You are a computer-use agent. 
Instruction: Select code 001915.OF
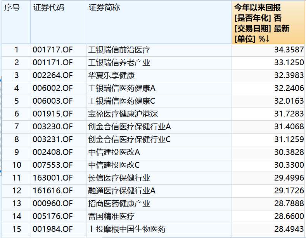[52, 114]
